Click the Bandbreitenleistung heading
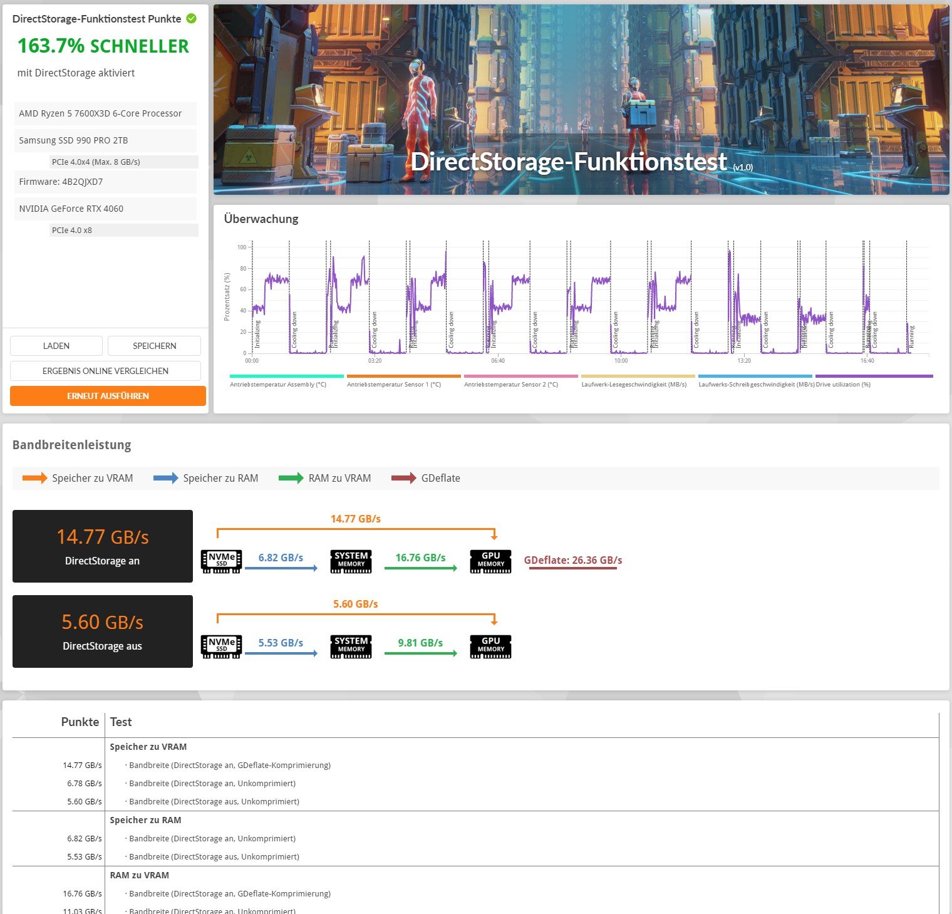Screen dimensions: 952x914 coord(72,445)
